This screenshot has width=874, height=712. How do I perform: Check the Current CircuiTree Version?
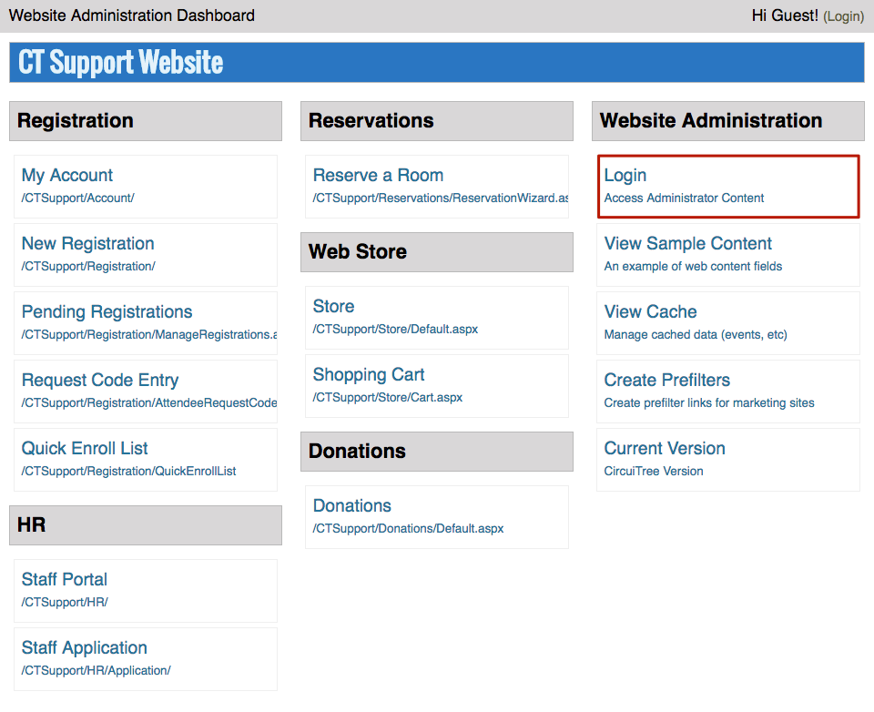pyautogui.click(x=664, y=448)
